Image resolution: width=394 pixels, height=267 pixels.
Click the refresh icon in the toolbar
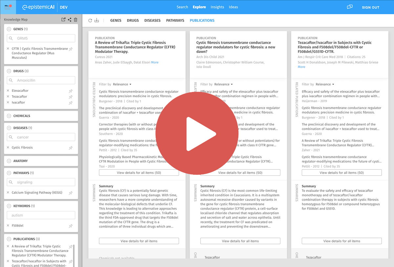(x=90, y=20)
